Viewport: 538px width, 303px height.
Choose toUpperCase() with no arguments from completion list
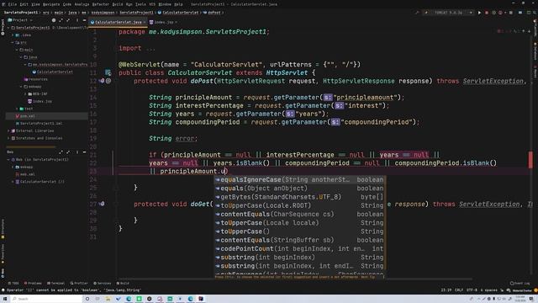pyautogui.click(x=299, y=231)
